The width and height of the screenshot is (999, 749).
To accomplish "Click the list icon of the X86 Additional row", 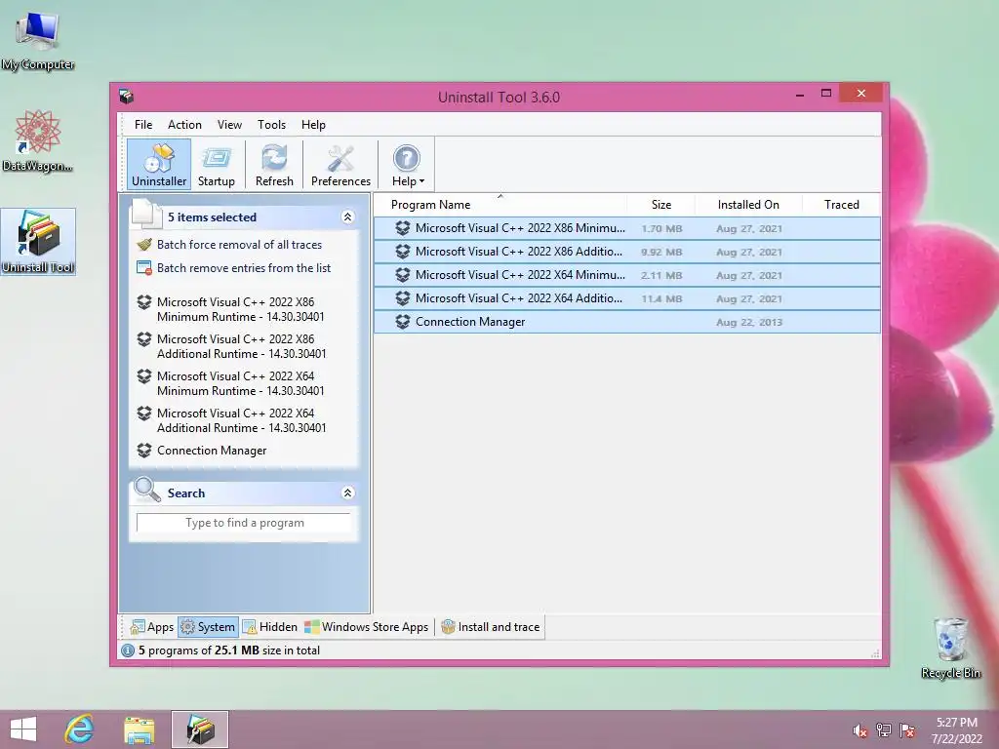I will tap(403, 252).
